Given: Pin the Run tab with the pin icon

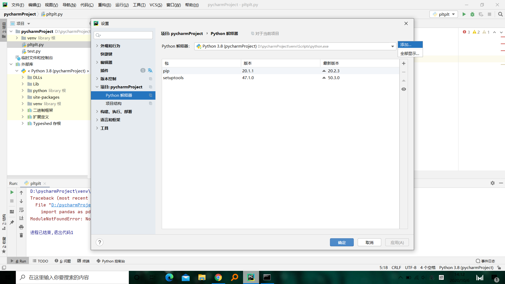Looking at the screenshot, I should tap(12, 222).
